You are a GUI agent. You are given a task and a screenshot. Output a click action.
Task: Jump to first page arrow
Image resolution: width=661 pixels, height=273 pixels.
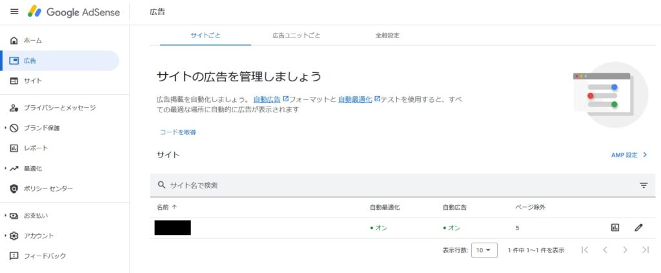click(585, 250)
